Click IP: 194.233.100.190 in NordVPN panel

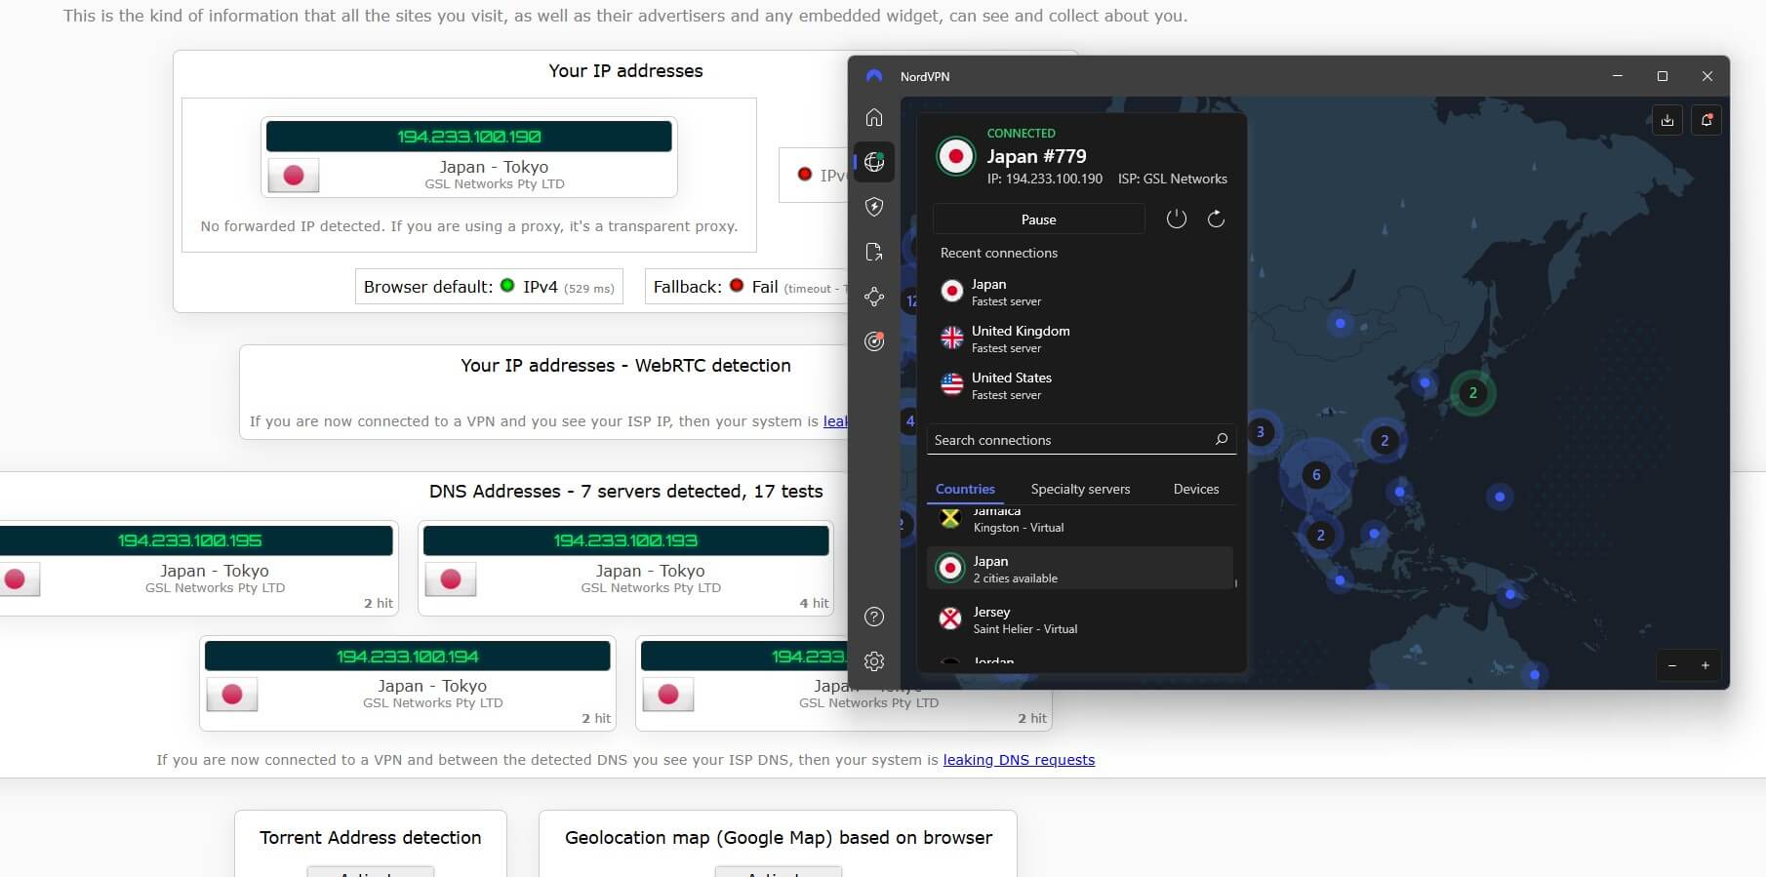pyautogui.click(x=1045, y=179)
